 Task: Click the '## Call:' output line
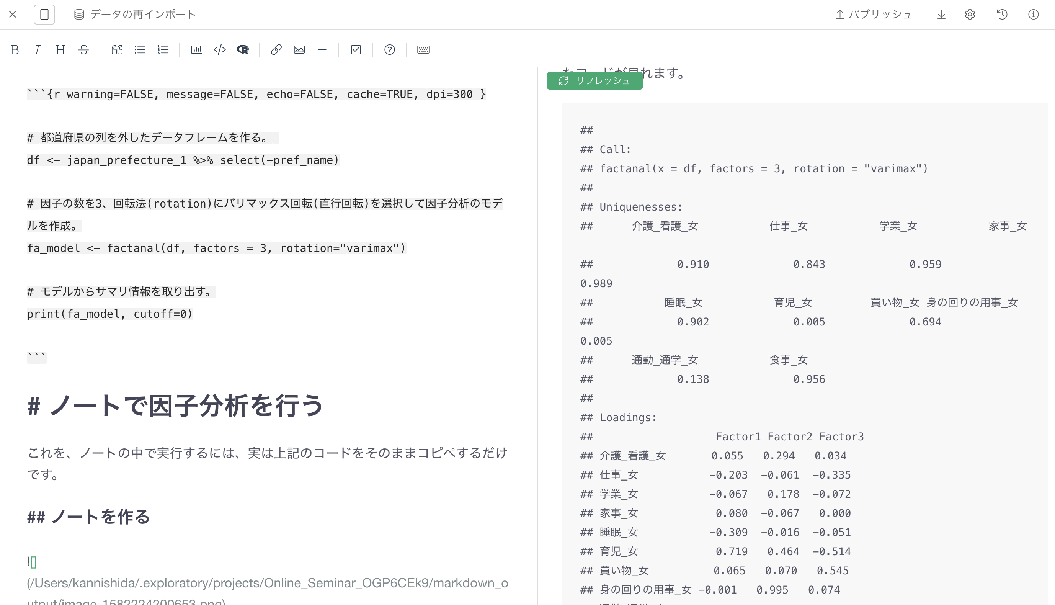(x=606, y=150)
